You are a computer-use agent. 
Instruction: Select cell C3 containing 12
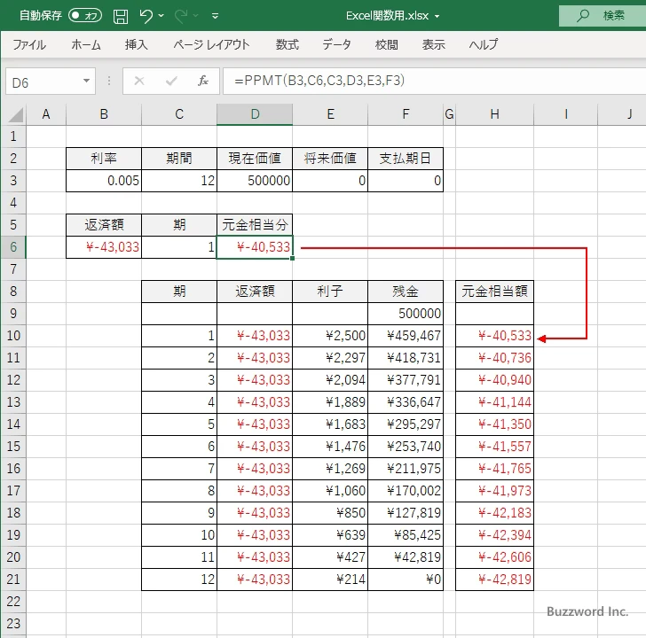pos(179,181)
